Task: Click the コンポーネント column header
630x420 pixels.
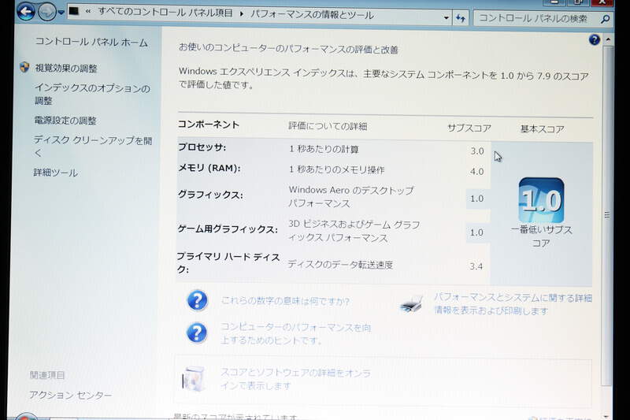Action: (209, 125)
